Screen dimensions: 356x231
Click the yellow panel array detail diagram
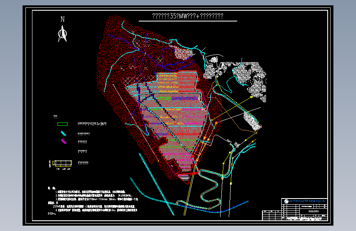click(61, 164)
